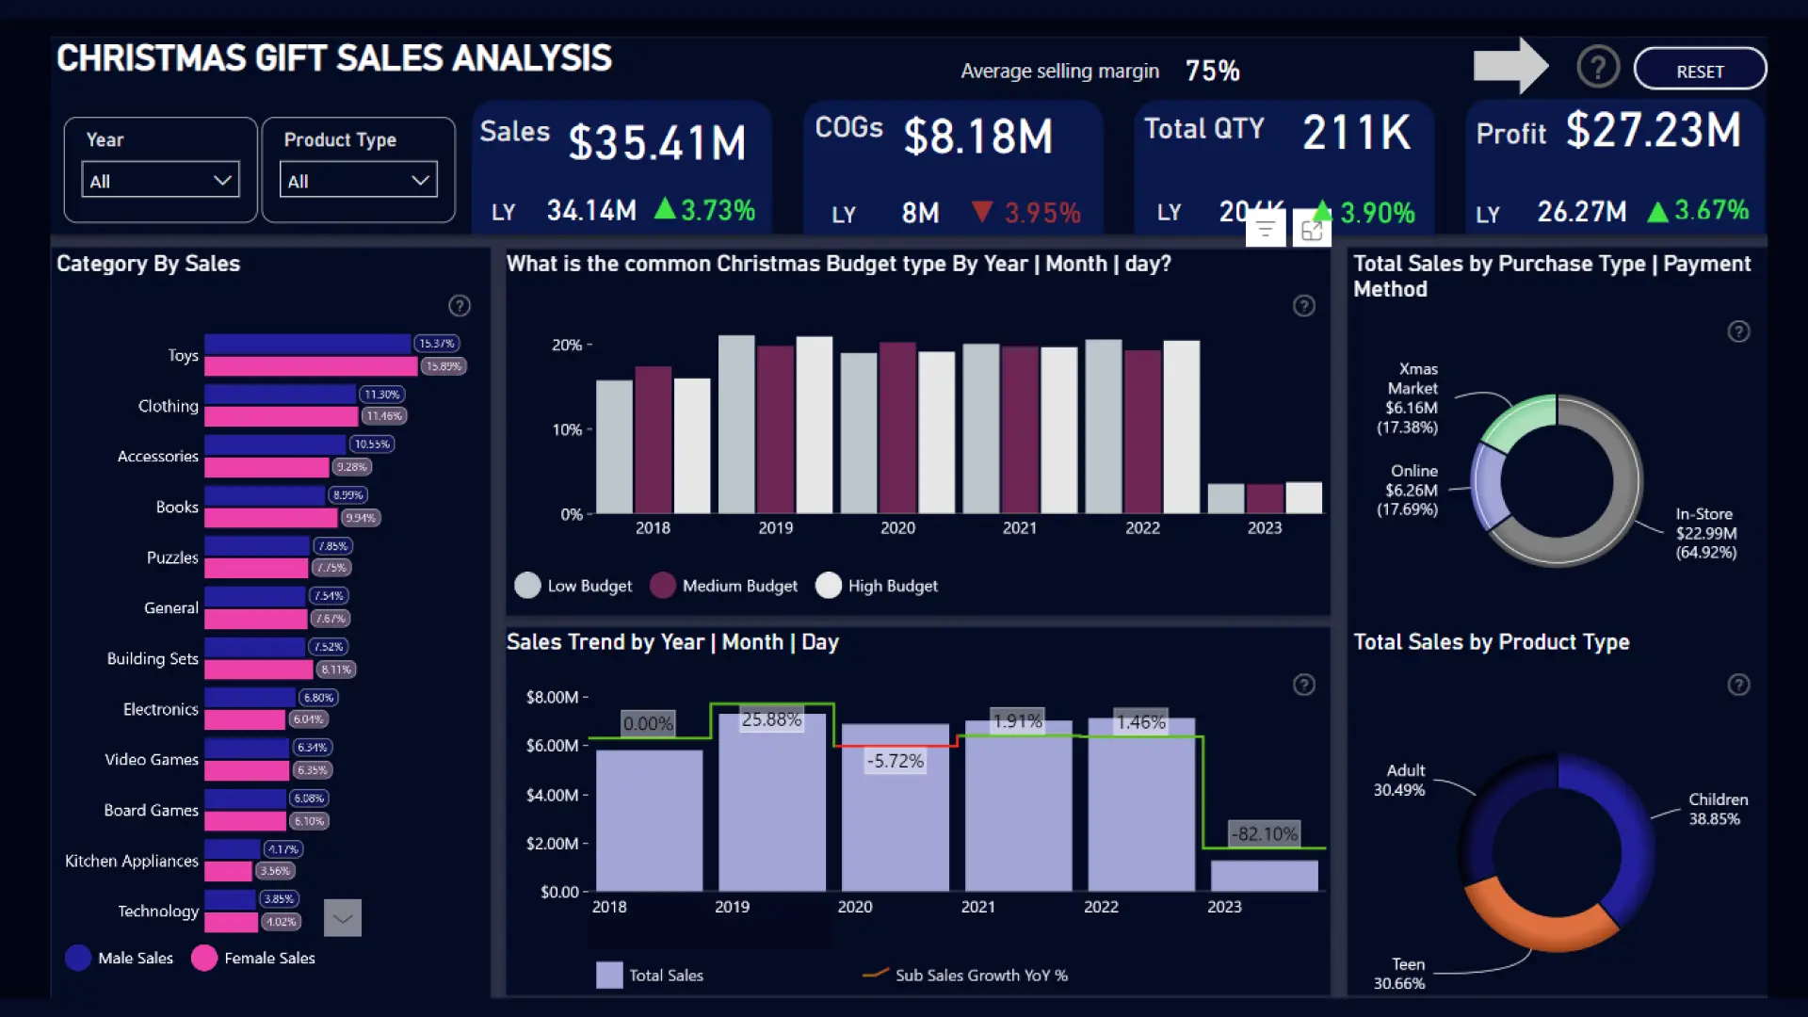This screenshot has width=1808, height=1017.
Task: Click the Product Type chart info icon
Action: click(1739, 685)
